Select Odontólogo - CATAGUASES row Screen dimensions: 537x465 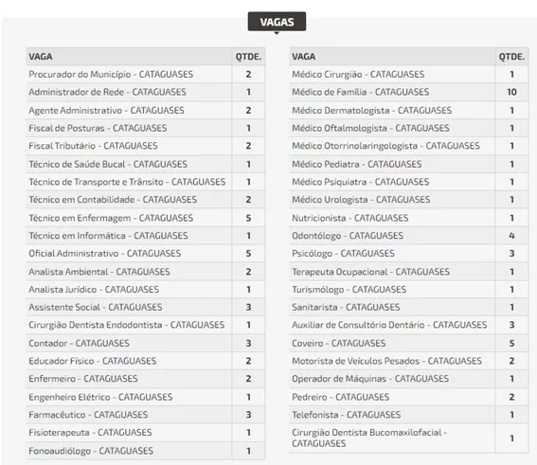(x=409, y=236)
